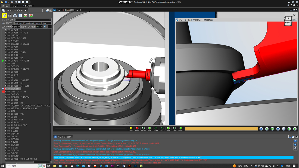Click the red collision marker beside N450
This screenshot has height=168, width=299.
pos(3,92)
